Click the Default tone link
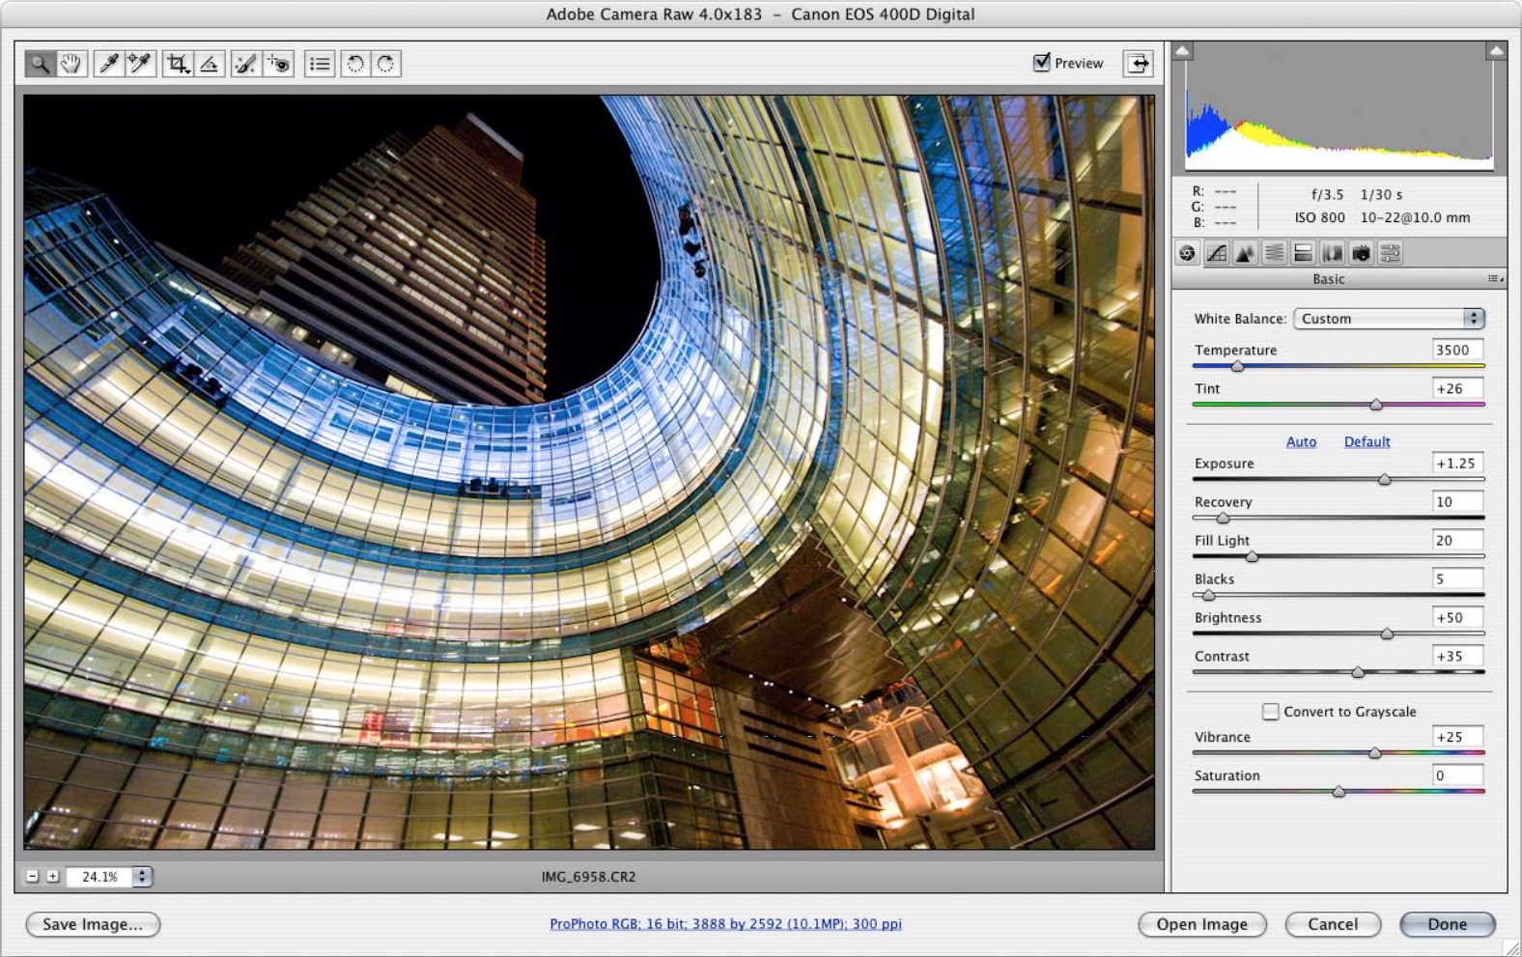Viewport: 1522px width, 957px height. click(1367, 441)
